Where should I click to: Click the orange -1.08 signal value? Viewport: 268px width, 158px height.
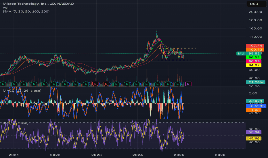pos(254,110)
